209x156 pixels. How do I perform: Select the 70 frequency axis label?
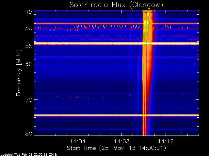coord(29,100)
